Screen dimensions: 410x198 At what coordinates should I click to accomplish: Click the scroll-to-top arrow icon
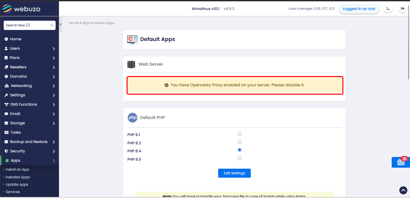click(403, 190)
